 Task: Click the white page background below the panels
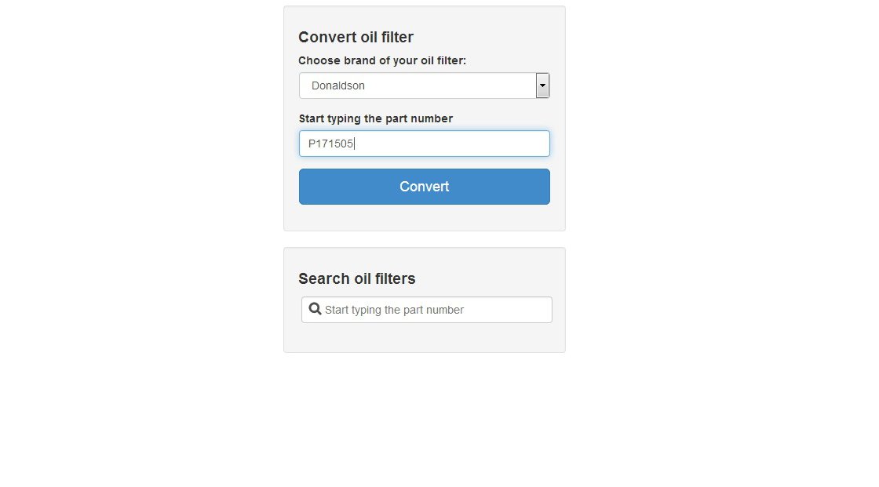tap(424, 423)
